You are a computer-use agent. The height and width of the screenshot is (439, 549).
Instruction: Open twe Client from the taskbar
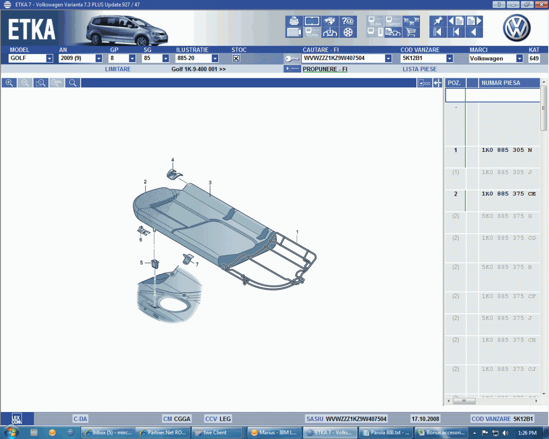point(217,432)
